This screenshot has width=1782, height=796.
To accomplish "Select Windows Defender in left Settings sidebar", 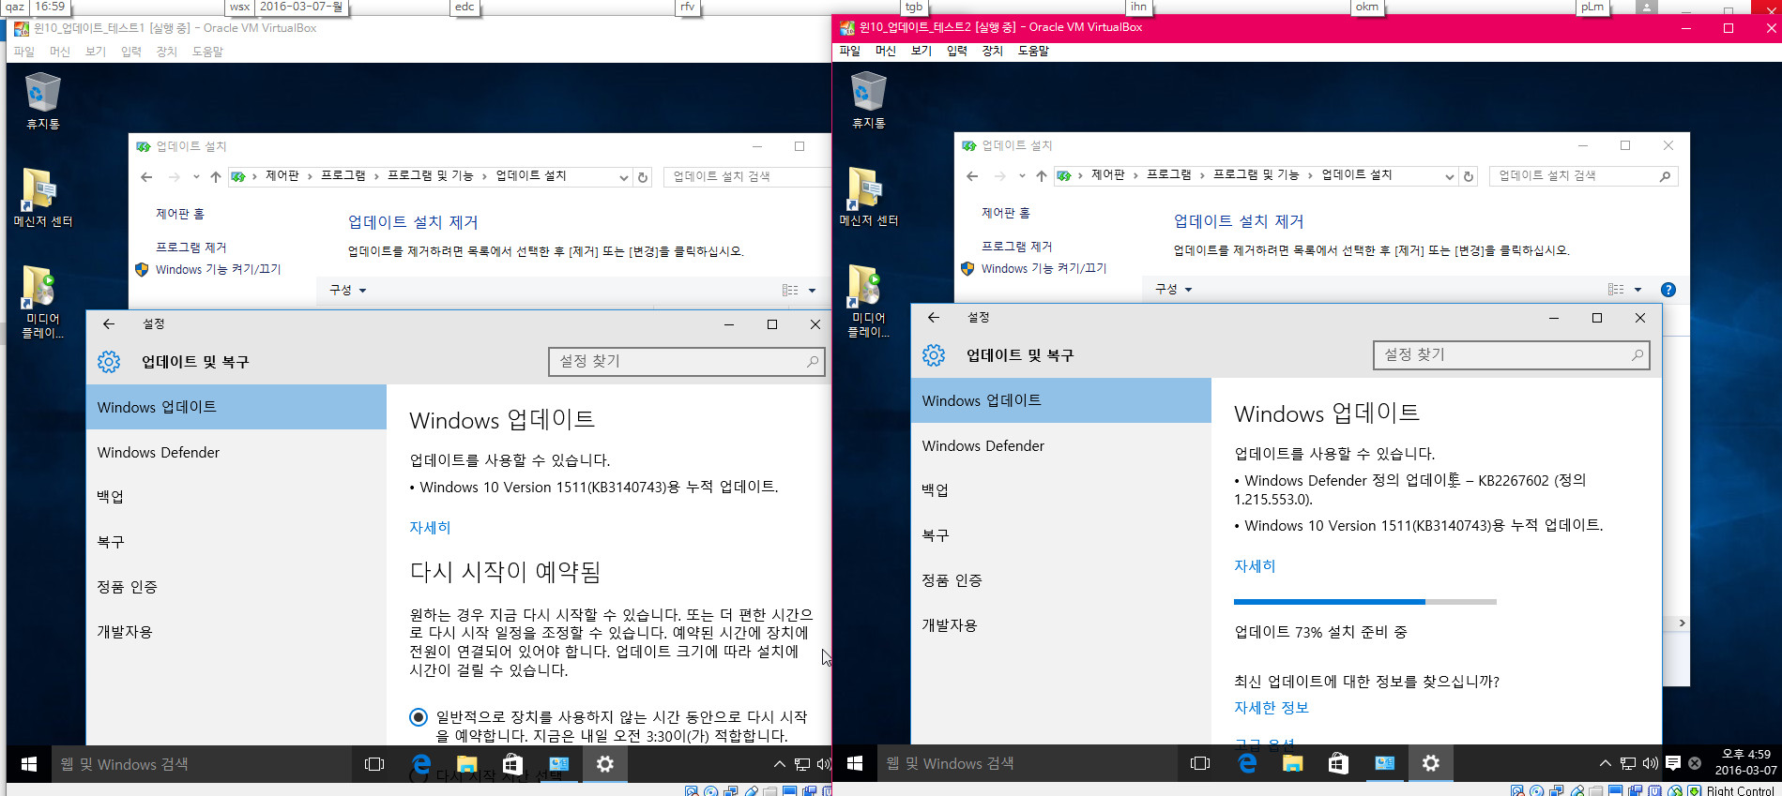I will (236, 452).
